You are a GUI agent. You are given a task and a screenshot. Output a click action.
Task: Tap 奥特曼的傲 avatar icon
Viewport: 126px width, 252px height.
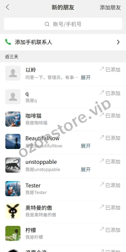coord(13,211)
